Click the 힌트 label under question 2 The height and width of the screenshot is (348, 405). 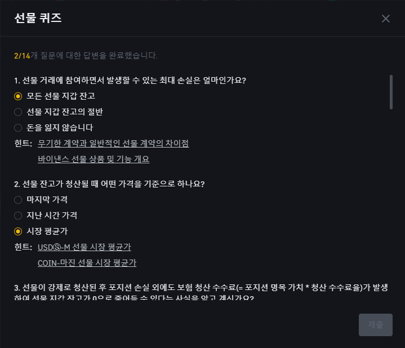(23, 247)
